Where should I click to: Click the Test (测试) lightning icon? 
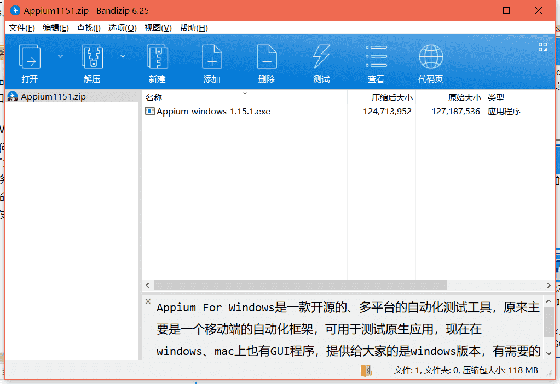[x=321, y=57]
